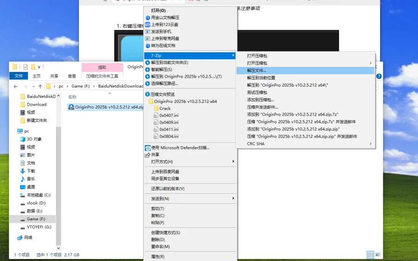This screenshot has width=418, height=261.
Task: Click 解压到当前文件夹(E)
Action: 190,63
